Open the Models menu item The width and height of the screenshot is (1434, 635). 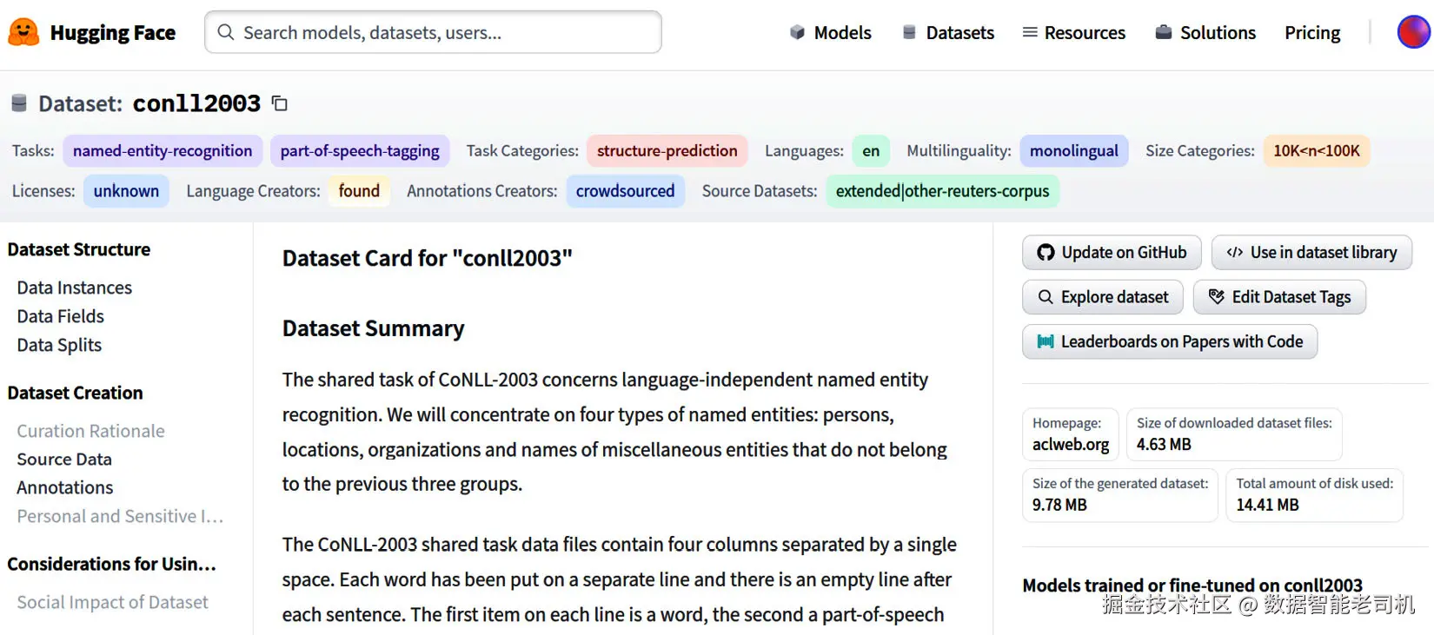coord(830,33)
